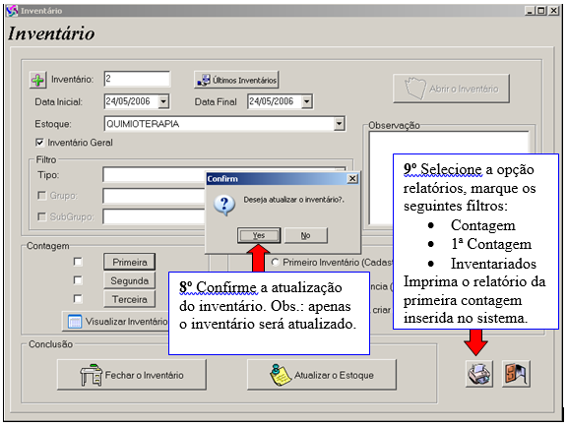Expand the Data Inicial date dropdown

(163, 101)
